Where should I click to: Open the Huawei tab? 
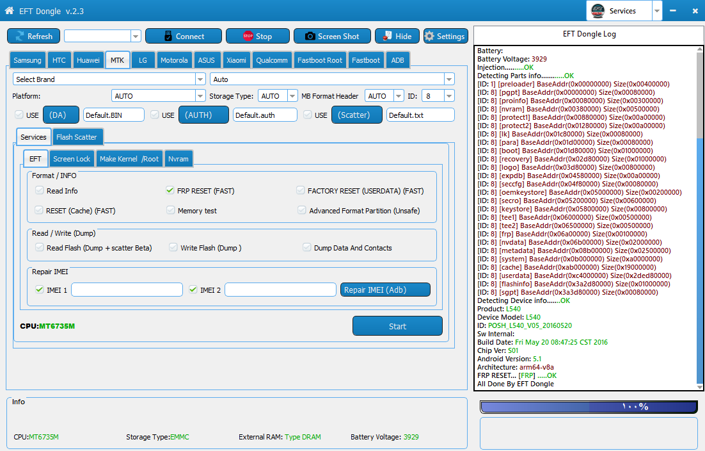click(x=88, y=60)
